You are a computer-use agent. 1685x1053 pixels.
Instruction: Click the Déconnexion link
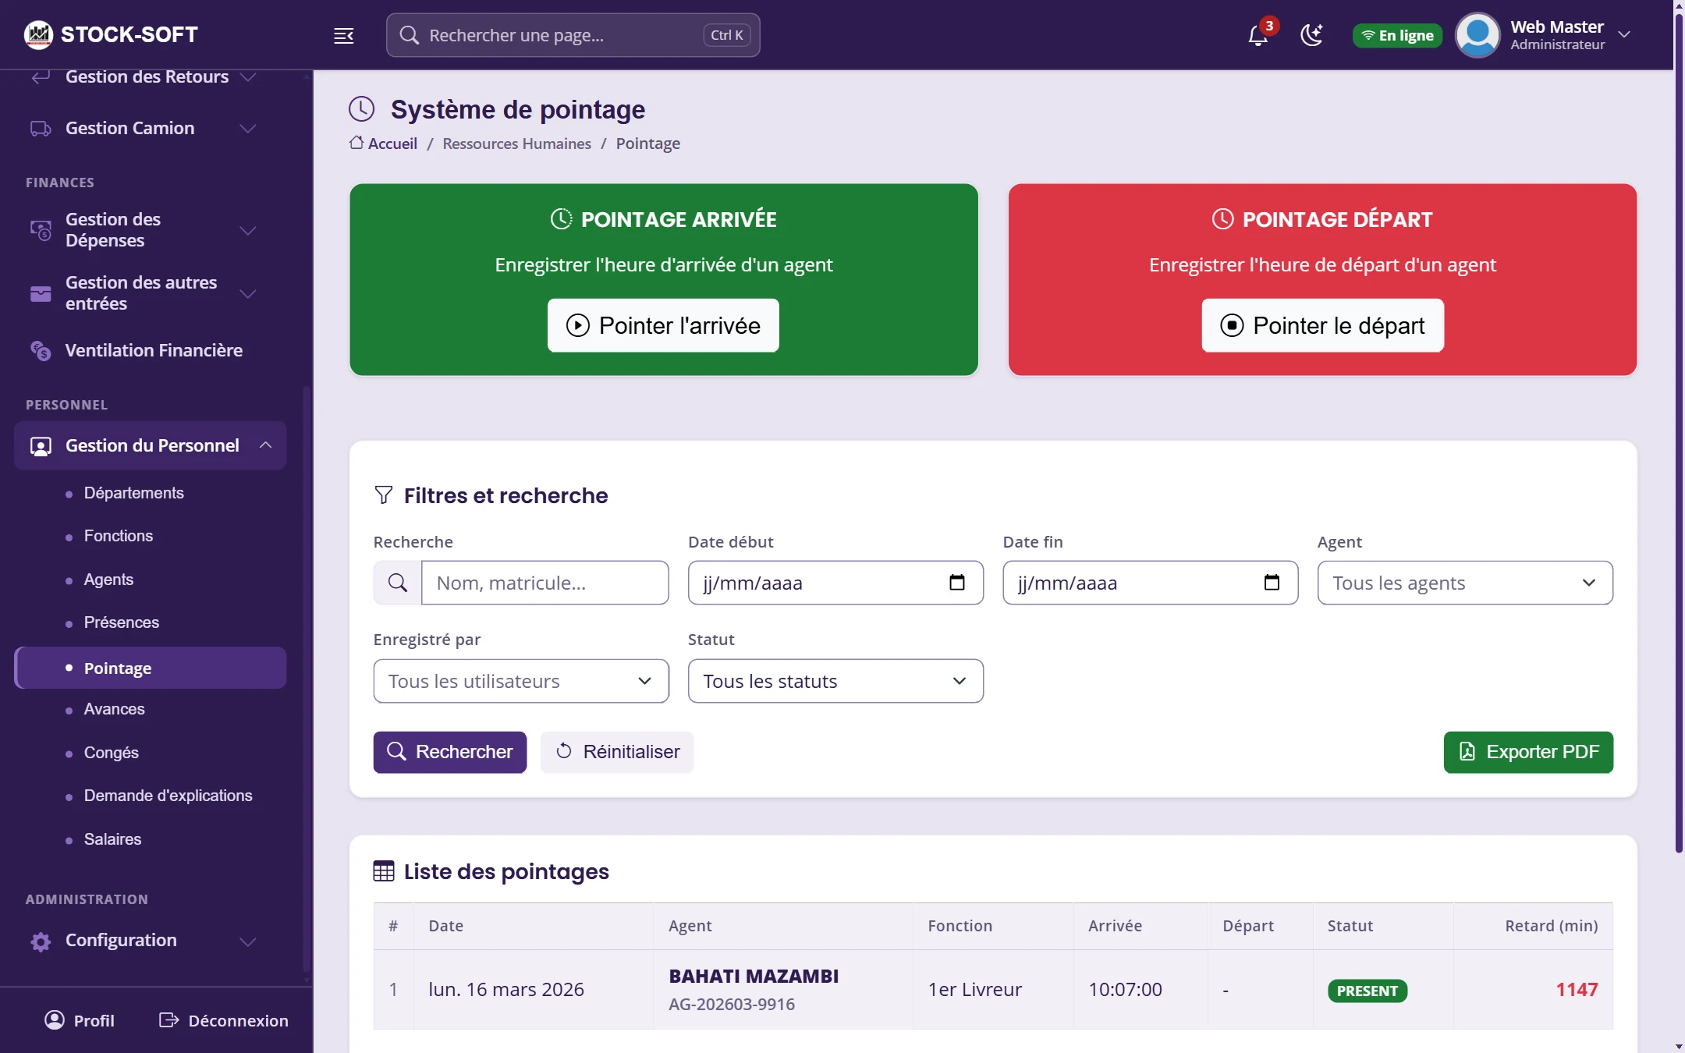(224, 1020)
